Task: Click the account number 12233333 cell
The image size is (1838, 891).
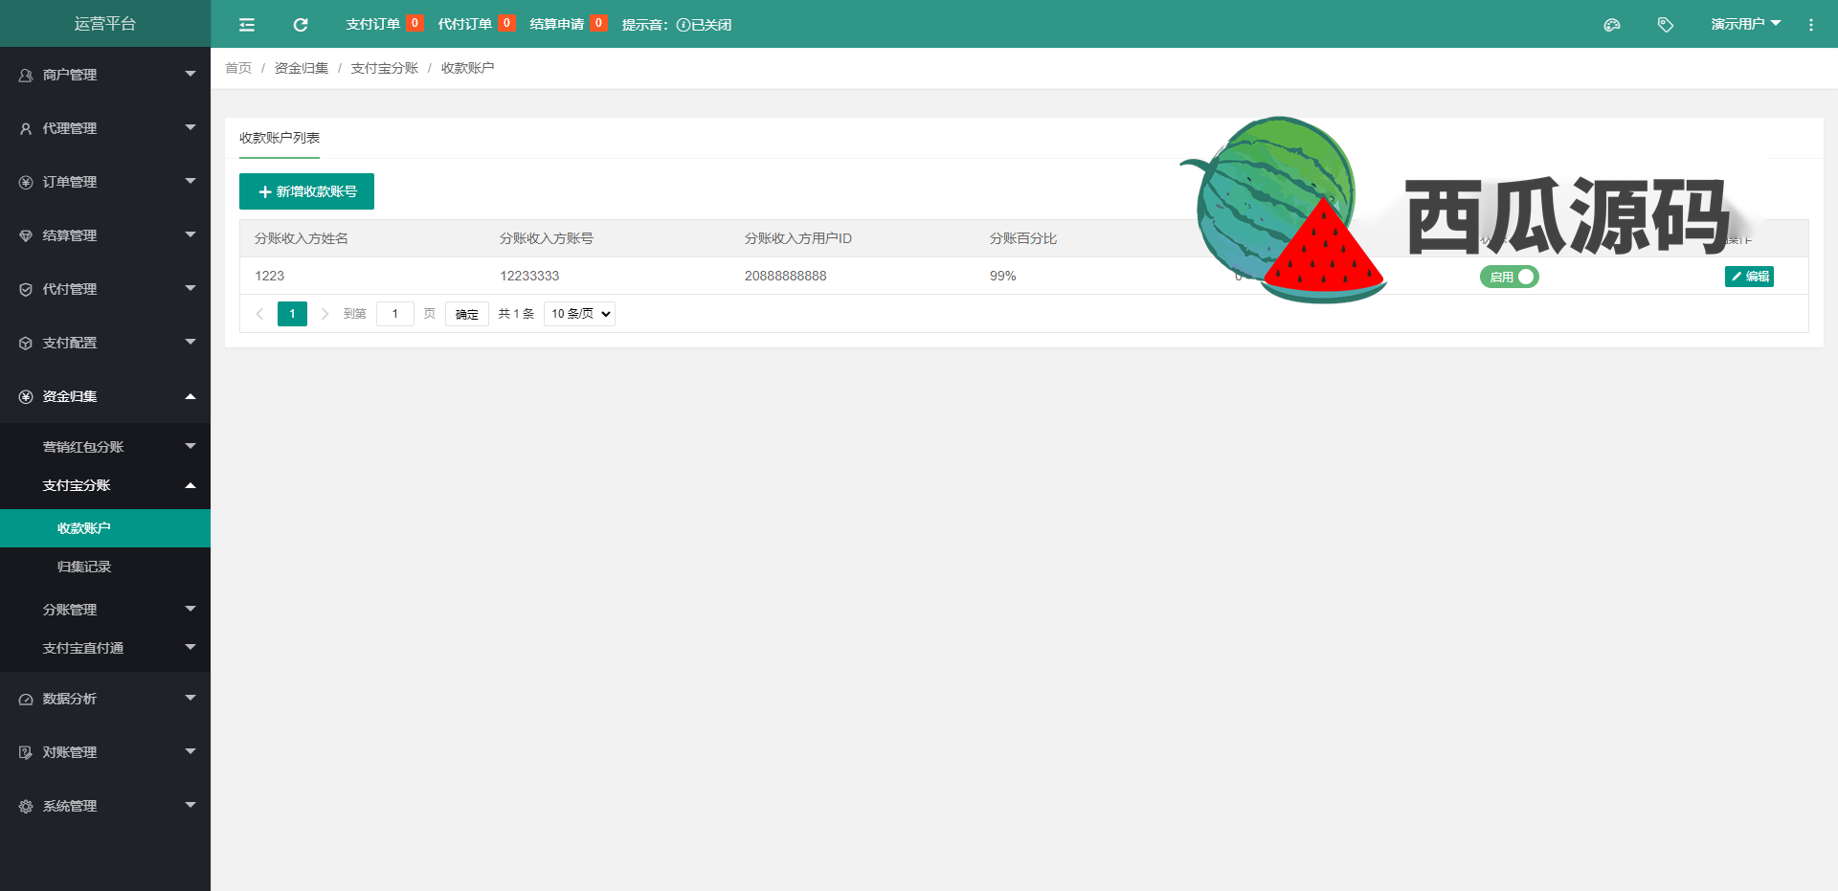Action: click(529, 276)
